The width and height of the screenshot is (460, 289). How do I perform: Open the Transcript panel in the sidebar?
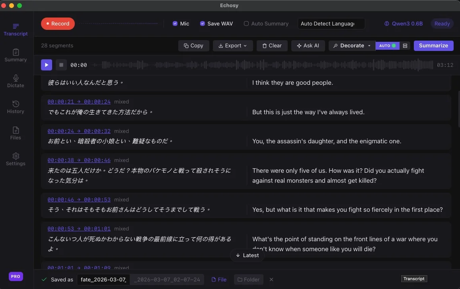tap(16, 29)
